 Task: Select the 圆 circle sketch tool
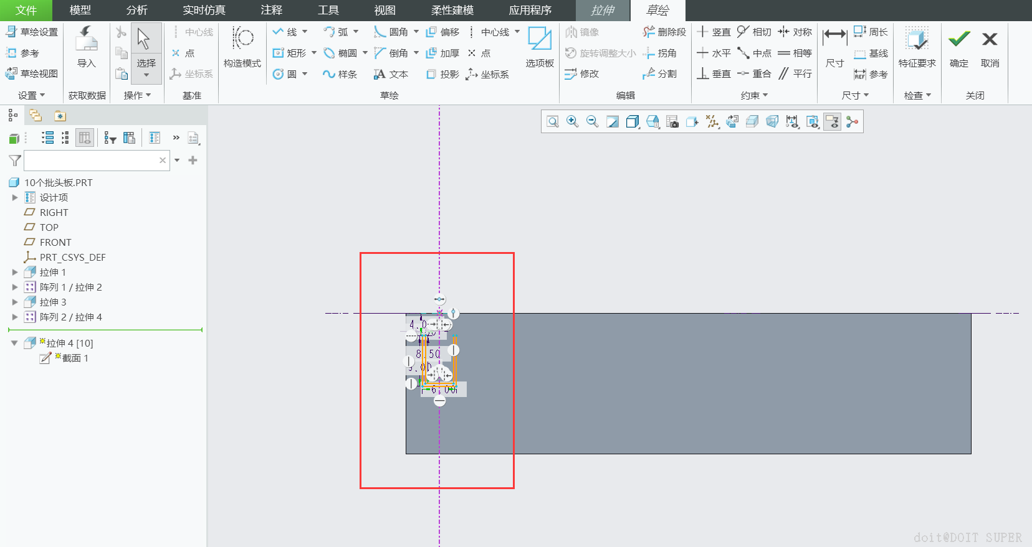pyautogui.click(x=285, y=74)
